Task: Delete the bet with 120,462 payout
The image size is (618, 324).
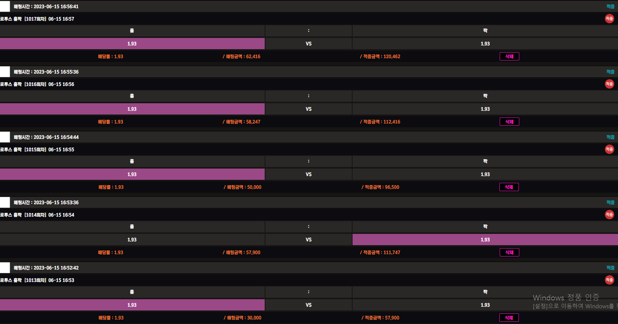Action: coord(509,56)
